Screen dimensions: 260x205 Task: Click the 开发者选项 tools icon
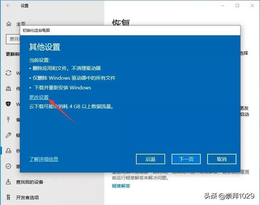pyautogui.click(x=8, y=197)
